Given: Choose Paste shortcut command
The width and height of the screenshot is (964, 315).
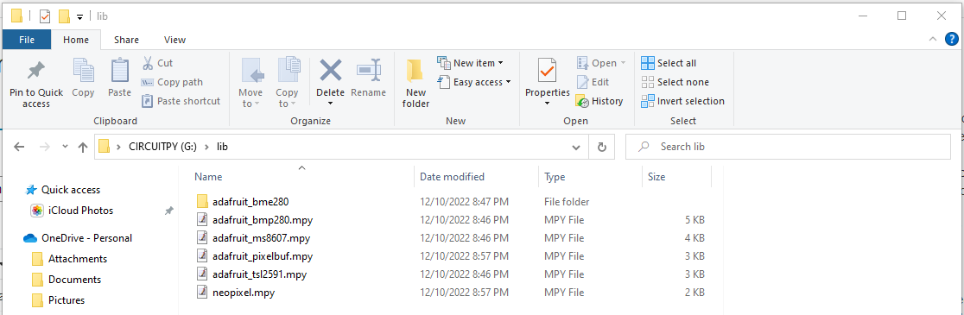Looking at the screenshot, I should click(181, 101).
